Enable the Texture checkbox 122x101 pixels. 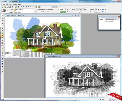[x=71, y=9]
